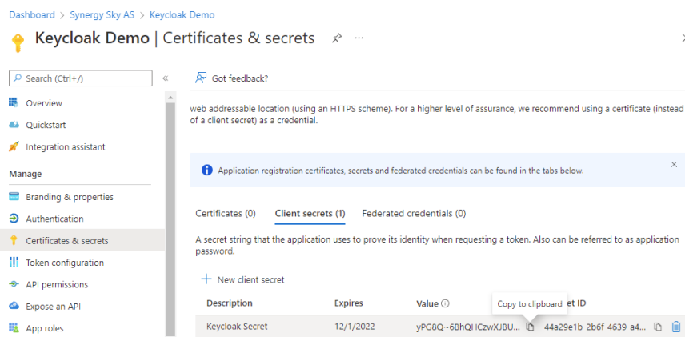The width and height of the screenshot is (685, 337).
Task: Switch to Federated credentials (0) tab
Action: pyautogui.click(x=414, y=213)
